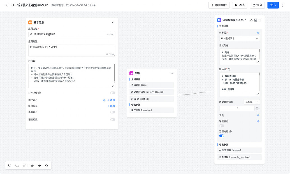Click the fit-view canvas icon
Screen dimensions: 290x174
point(24,165)
